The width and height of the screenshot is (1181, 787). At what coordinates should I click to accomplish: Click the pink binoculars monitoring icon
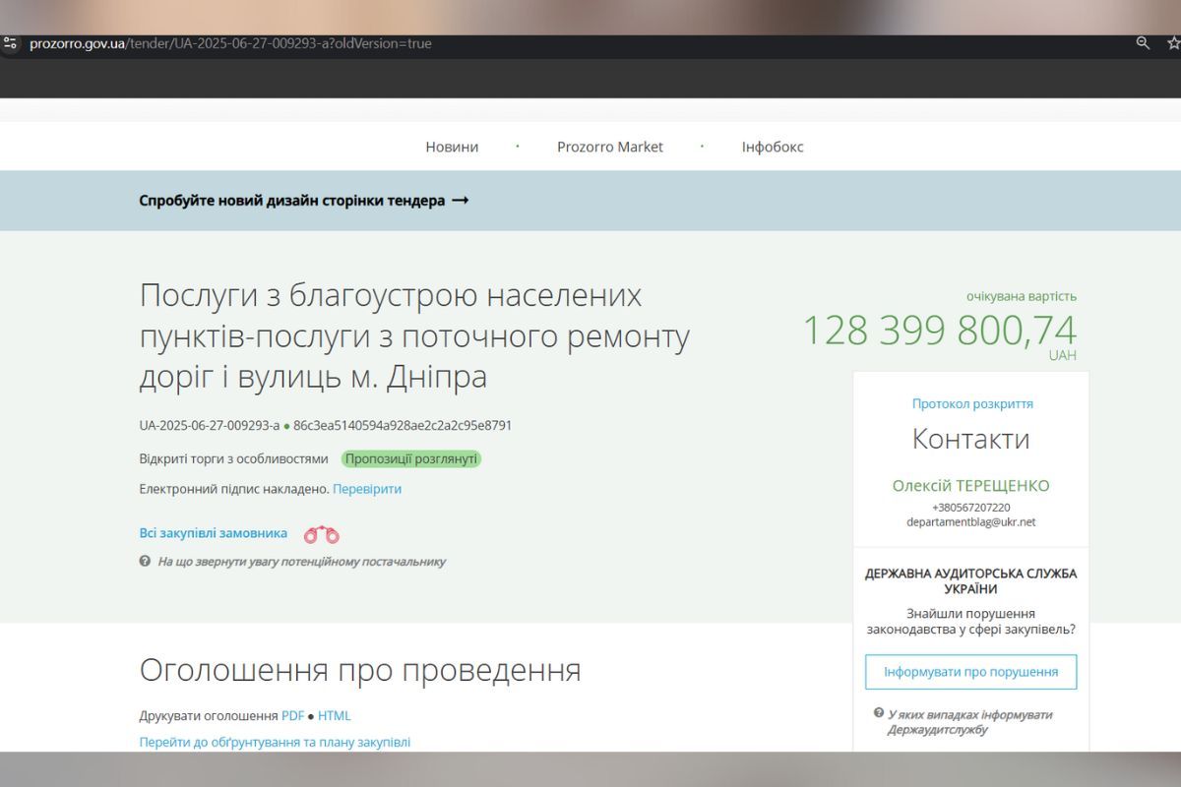[321, 532]
